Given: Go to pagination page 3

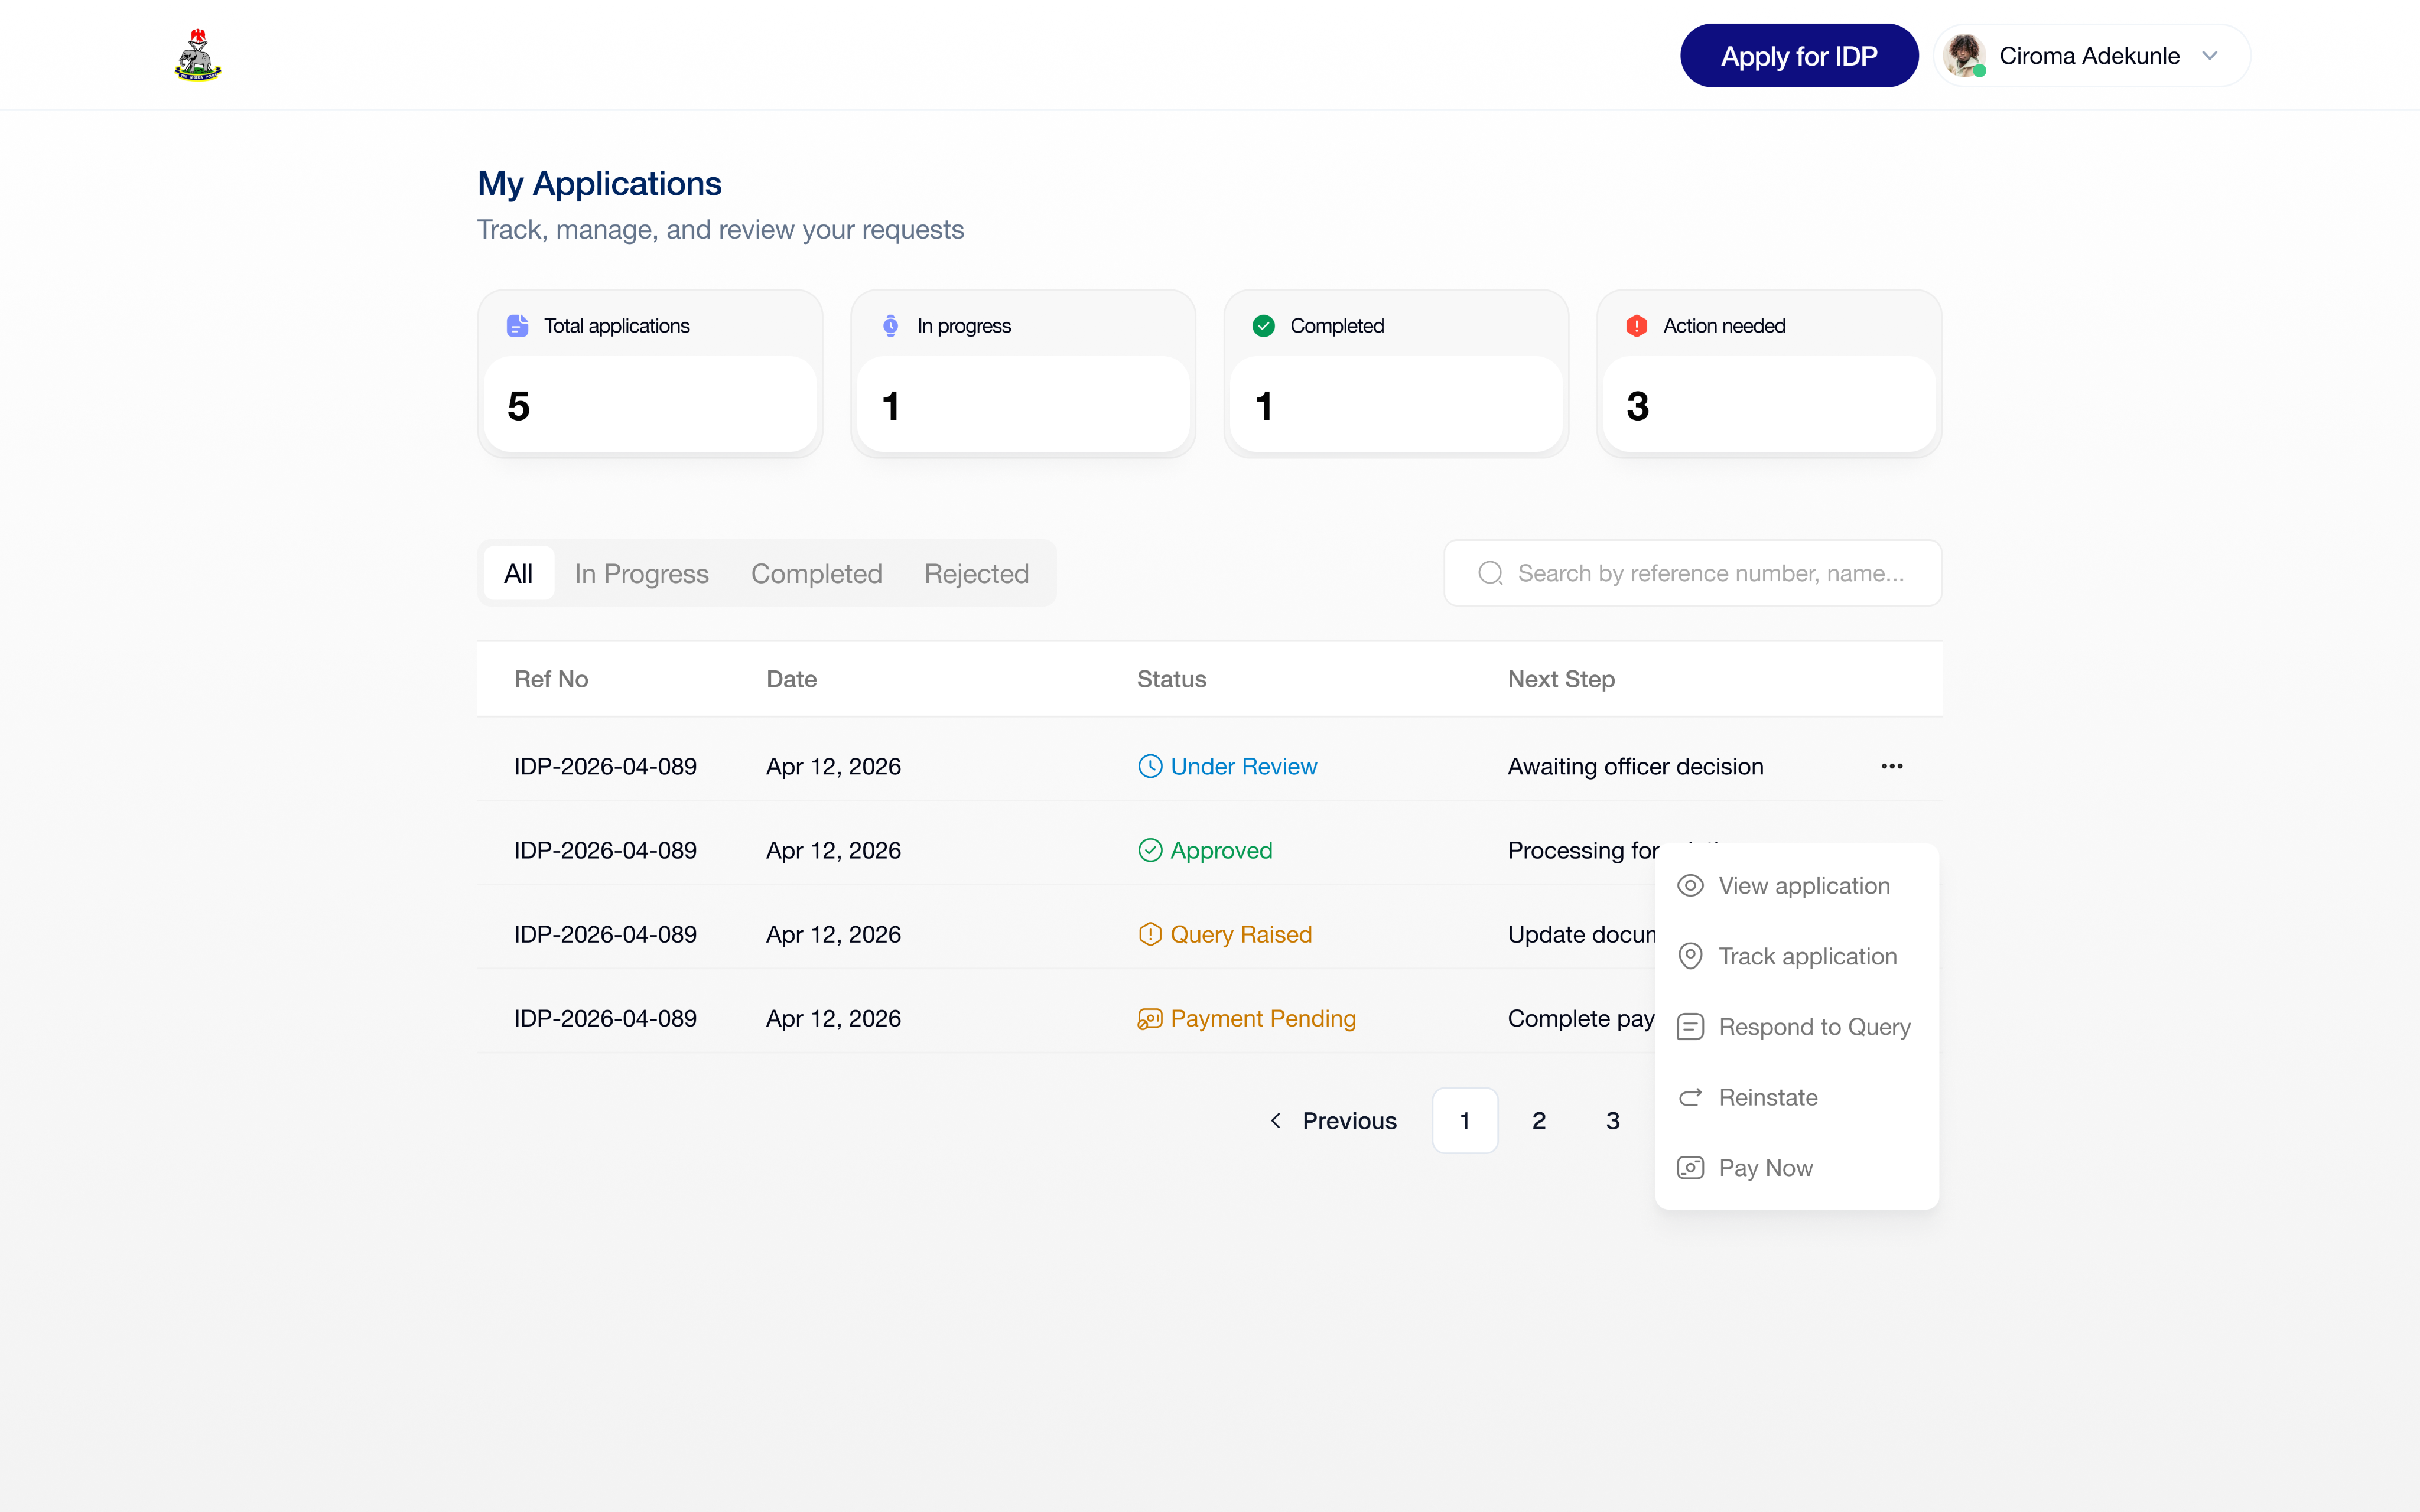Looking at the screenshot, I should [x=1613, y=1120].
